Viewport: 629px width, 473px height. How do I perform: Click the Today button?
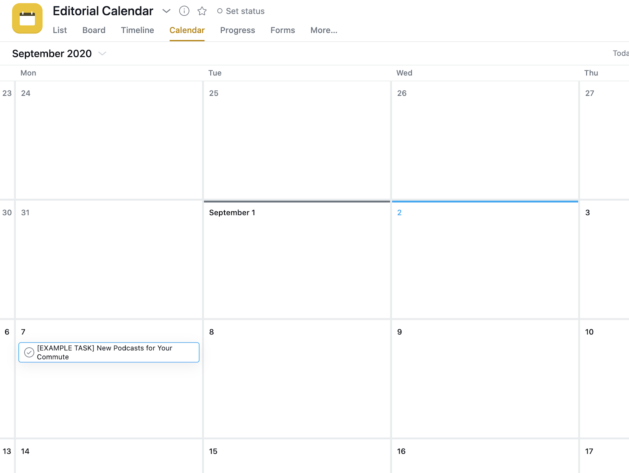pyautogui.click(x=620, y=53)
